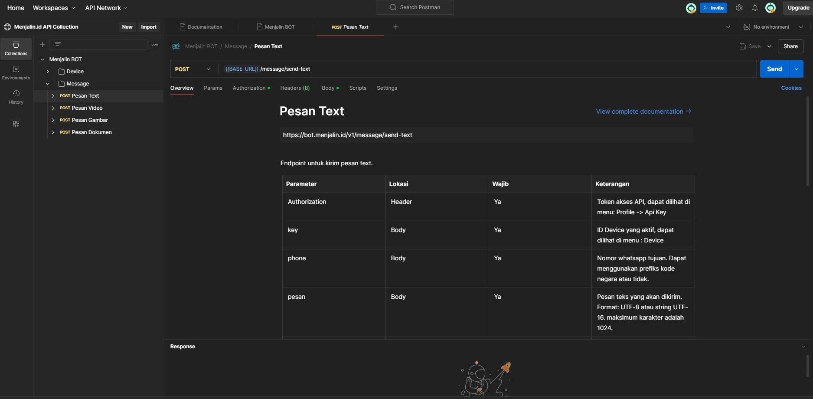The image size is (813, 399).
Task: Click the plus icon to open new tab
Action: (x=395, y=27)
